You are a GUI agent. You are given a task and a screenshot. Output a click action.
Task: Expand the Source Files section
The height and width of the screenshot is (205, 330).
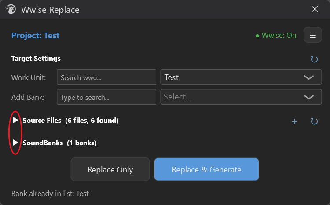click(x=15, y=120)
